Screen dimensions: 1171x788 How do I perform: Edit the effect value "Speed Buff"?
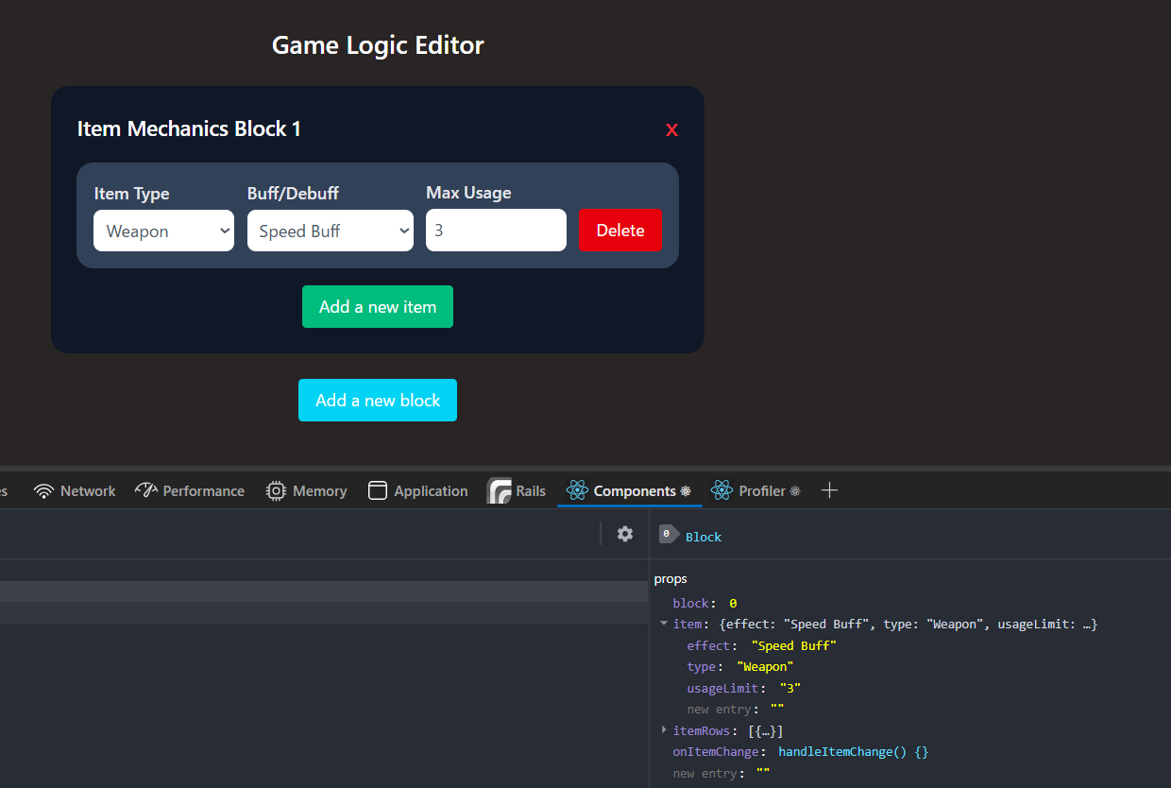[794, 645]
